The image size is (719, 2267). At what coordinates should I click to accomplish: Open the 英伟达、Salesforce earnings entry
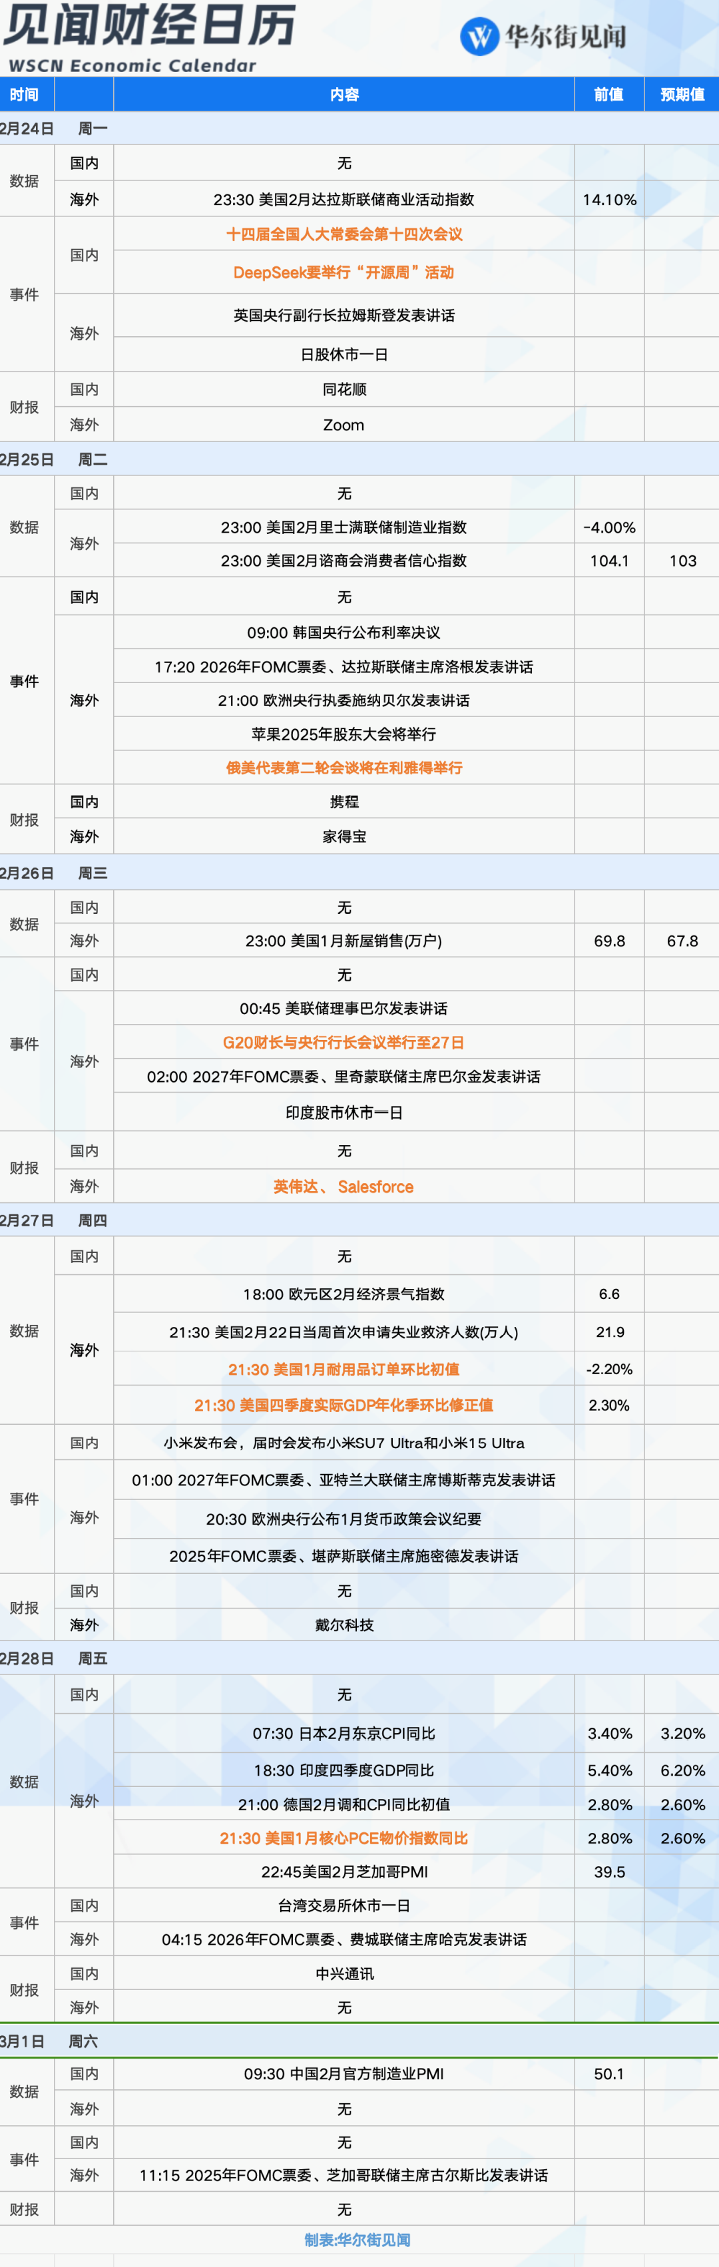344,1186
